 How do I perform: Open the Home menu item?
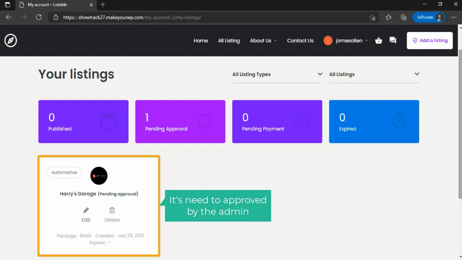(200, 40)
